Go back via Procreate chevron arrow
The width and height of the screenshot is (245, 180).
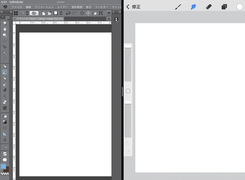coord(128,7)
